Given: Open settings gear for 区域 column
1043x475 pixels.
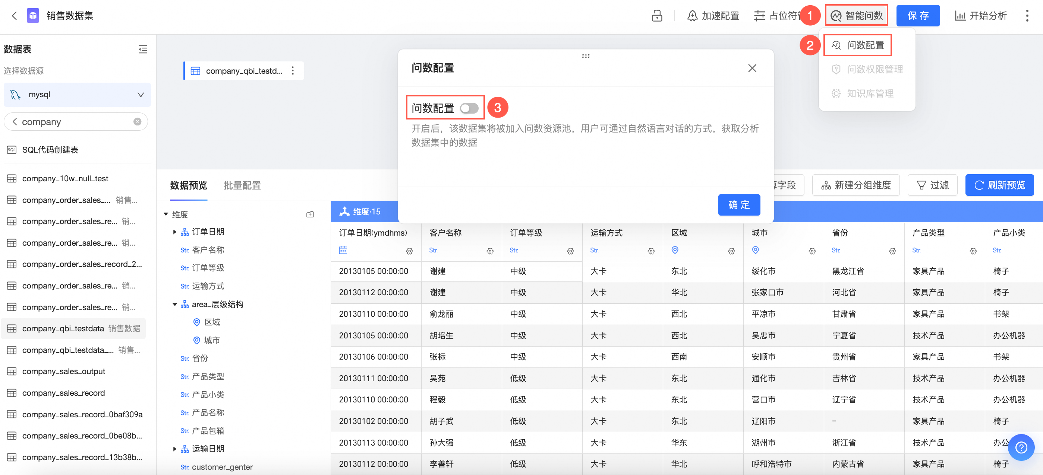Looking at the screenshot, I should click(731, 251).
